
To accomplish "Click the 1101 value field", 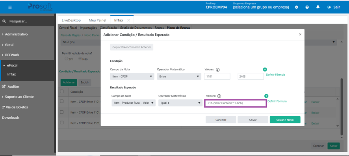I will pyautogui.click(x=217, y=76).
